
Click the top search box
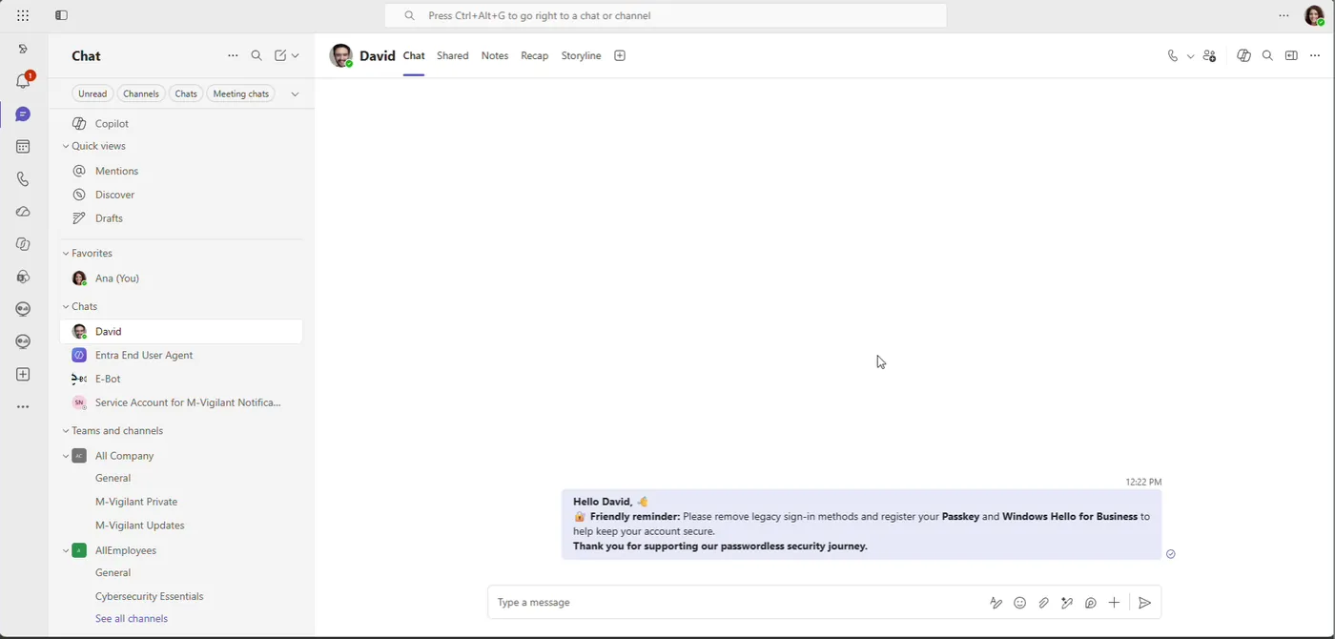666,15
